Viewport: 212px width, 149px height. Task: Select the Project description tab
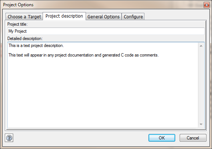(x=64, y=16)
